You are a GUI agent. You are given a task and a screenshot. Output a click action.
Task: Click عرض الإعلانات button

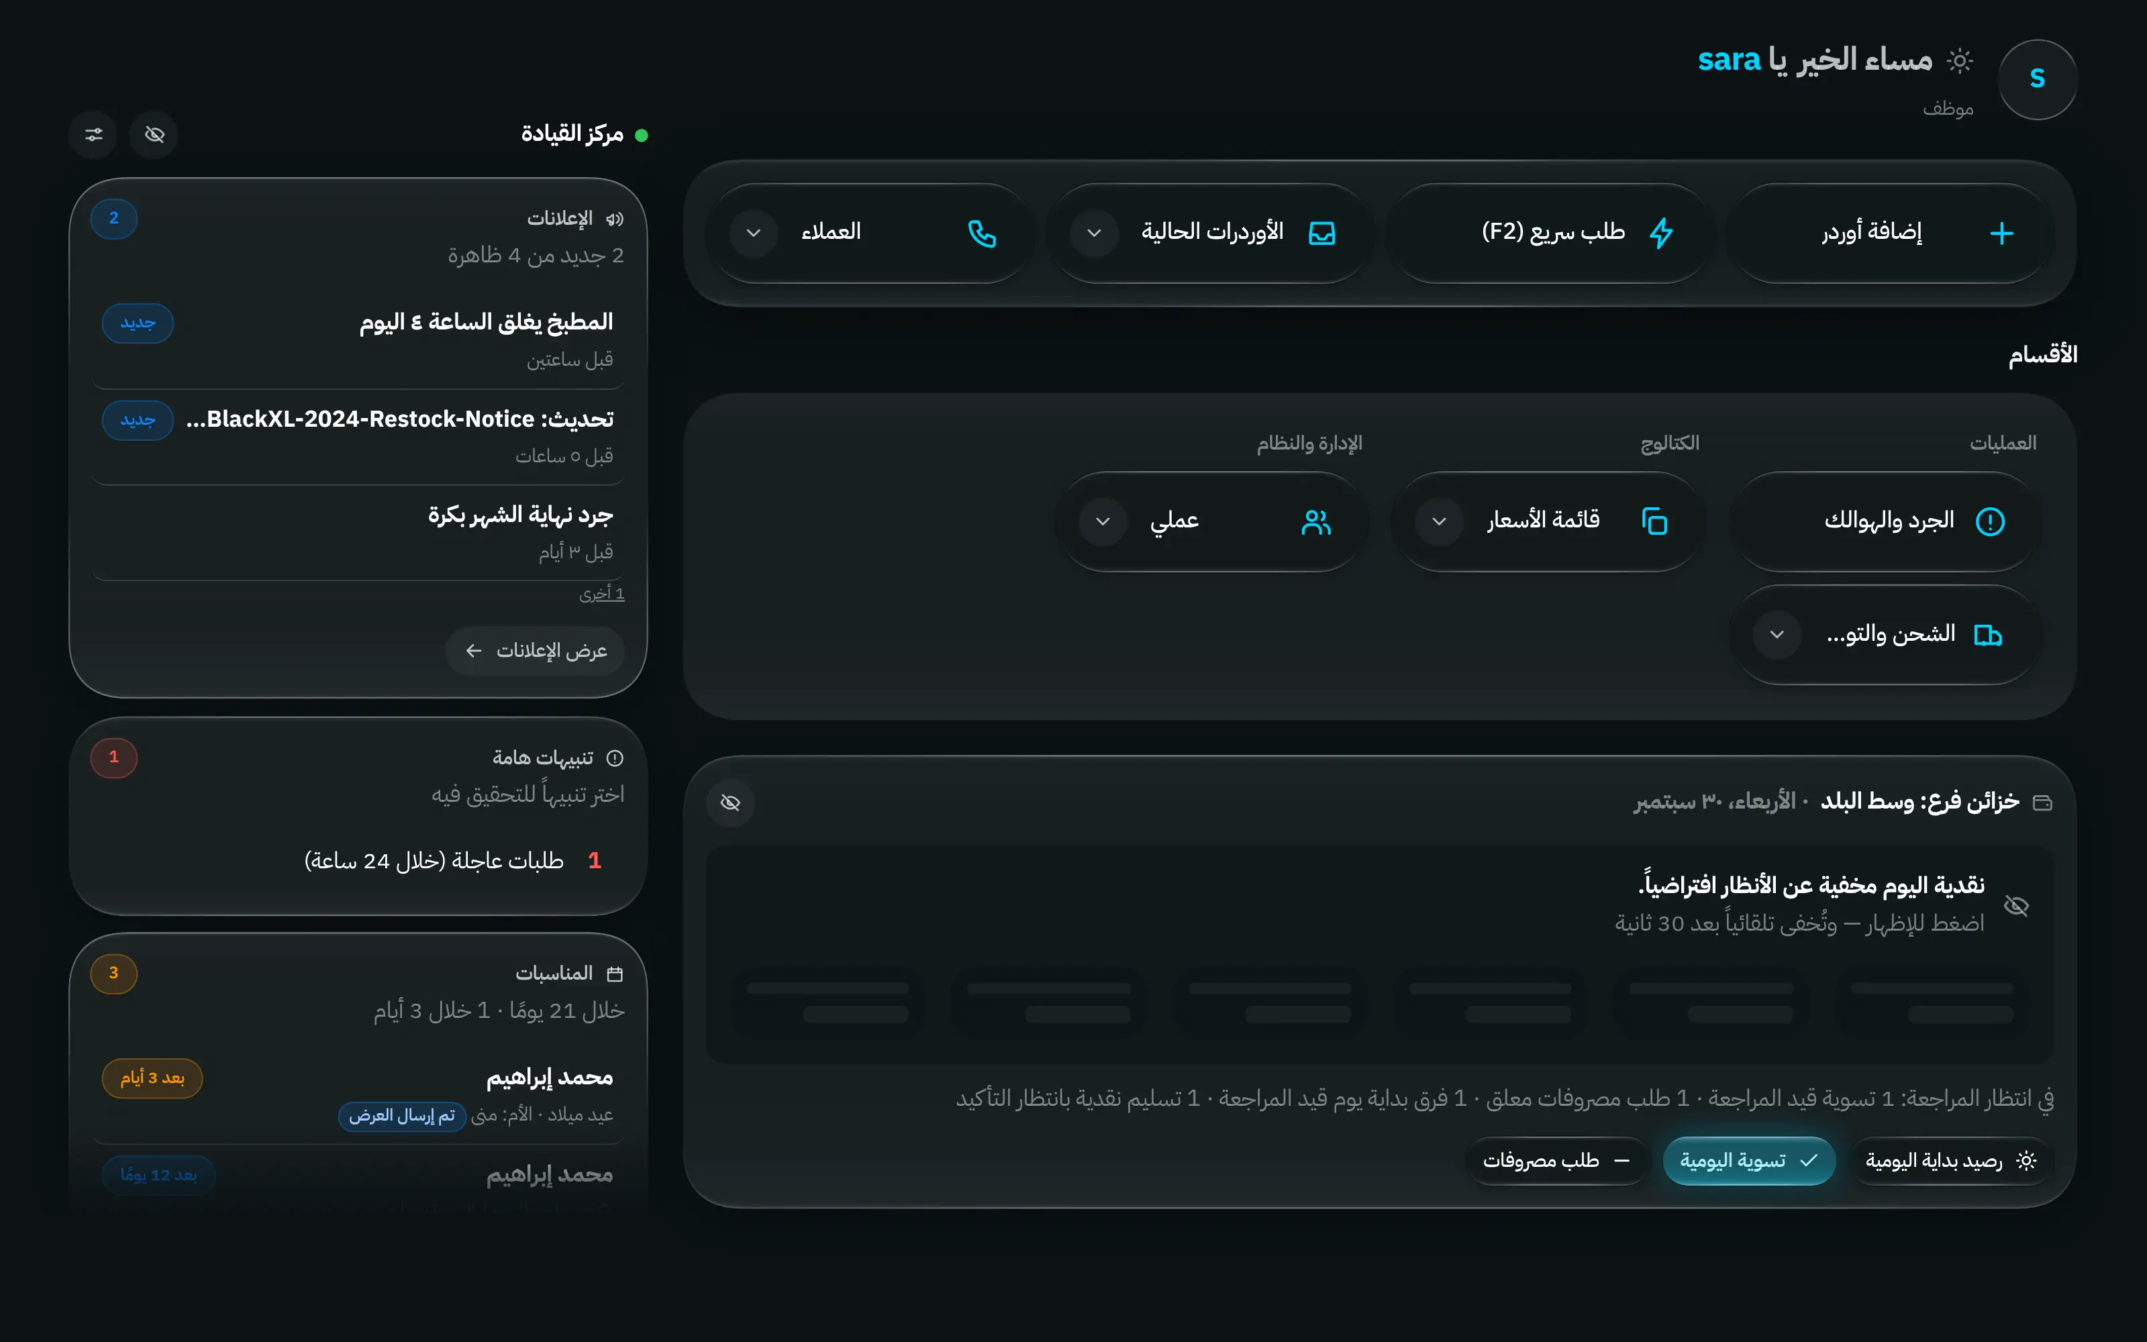pos(535,652)
